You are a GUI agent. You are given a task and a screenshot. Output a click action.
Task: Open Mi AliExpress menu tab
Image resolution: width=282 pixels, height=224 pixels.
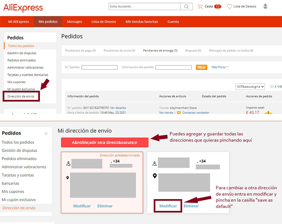pyautogui.click(x=18, y=21)
